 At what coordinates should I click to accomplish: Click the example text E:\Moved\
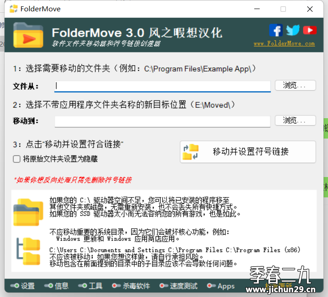click(213, 105)
